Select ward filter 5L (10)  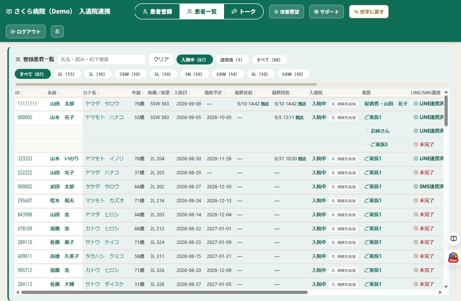[x=163, y=74]
